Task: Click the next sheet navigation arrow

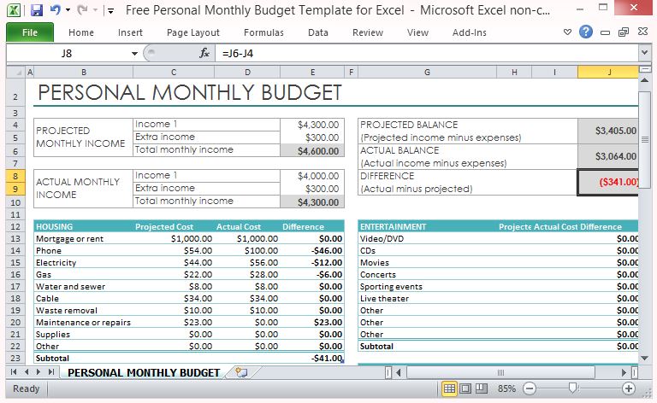Action: (x=38, y=371)
